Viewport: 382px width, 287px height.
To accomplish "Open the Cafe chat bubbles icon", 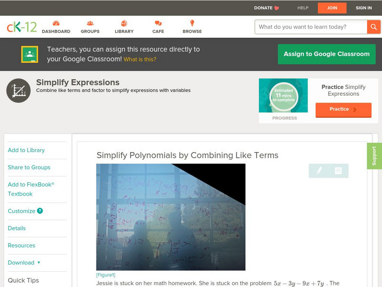I will click(158, 23).
